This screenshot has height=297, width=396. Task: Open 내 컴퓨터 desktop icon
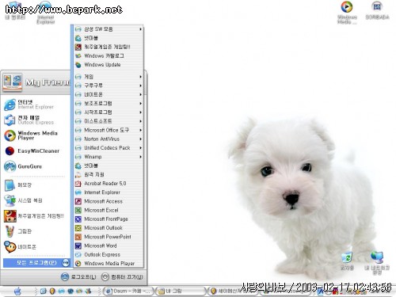pos(15,10)
